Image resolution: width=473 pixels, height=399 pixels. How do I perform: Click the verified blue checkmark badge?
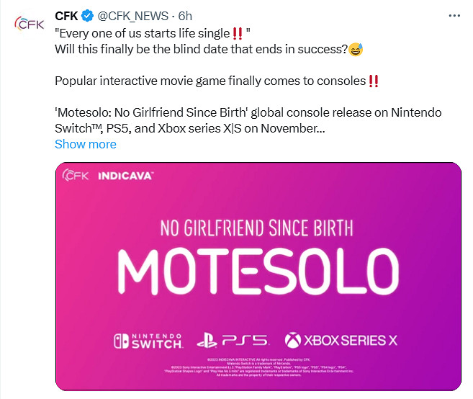[86, 17]
